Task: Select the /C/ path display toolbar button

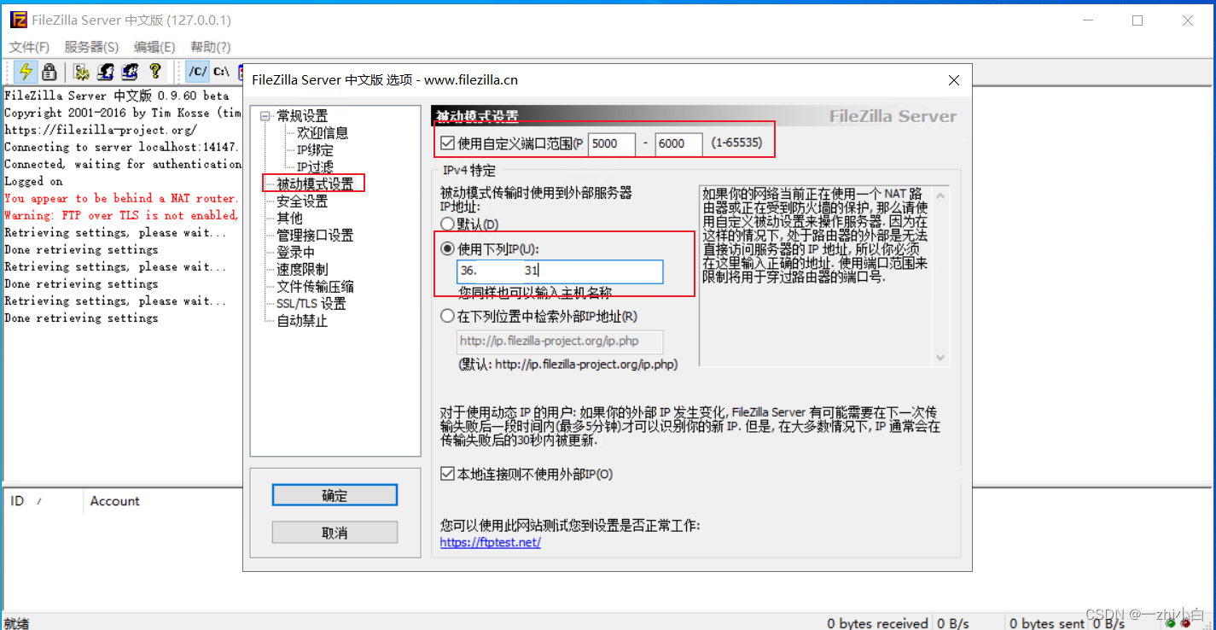Action: coord(197,72)
